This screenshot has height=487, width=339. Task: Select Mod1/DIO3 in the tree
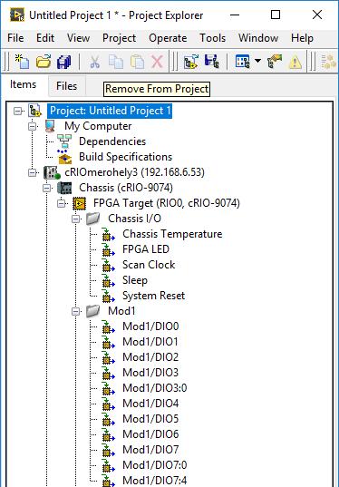[x=150, y=373]
